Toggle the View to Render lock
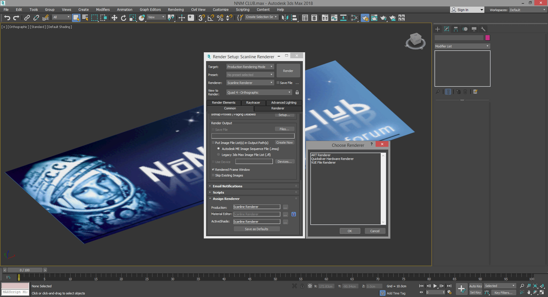Image resolution: width=548 pixels, height=297 pixels. point(297,92)
